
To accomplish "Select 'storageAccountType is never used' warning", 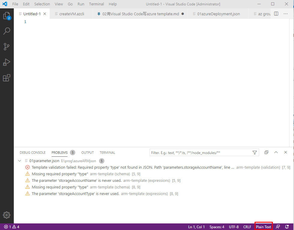I will [154, 194].
